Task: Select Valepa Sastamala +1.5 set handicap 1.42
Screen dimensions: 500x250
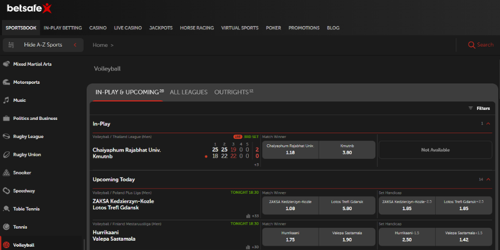Action: (464, 237)
